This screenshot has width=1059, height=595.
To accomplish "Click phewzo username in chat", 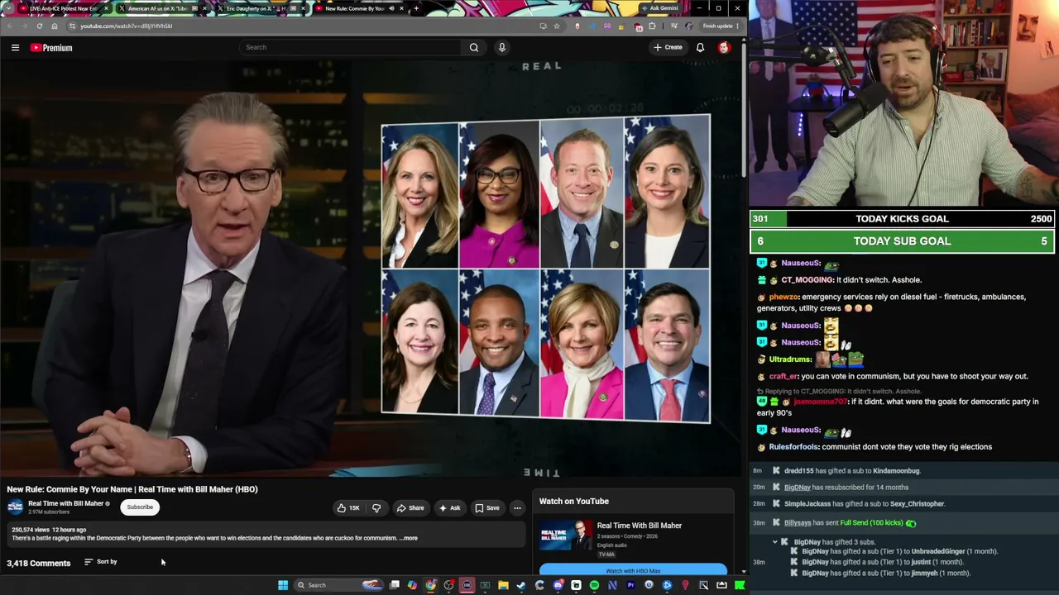I will click(783, 297).
